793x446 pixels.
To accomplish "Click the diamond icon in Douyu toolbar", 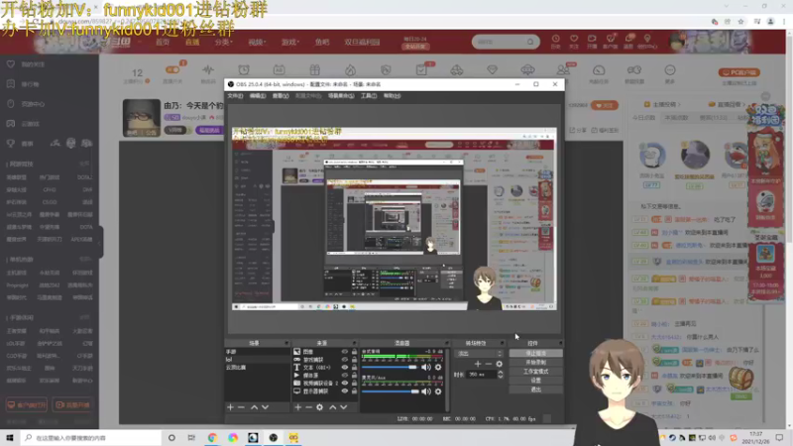I will [x=492, y=70].
